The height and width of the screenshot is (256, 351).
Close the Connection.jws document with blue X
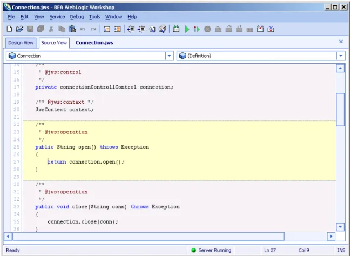pyautogui.click(x=341, y=42)
